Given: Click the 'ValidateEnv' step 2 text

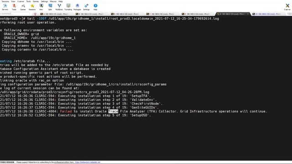Looking at the screenshot, I should [x=143, y=100].
